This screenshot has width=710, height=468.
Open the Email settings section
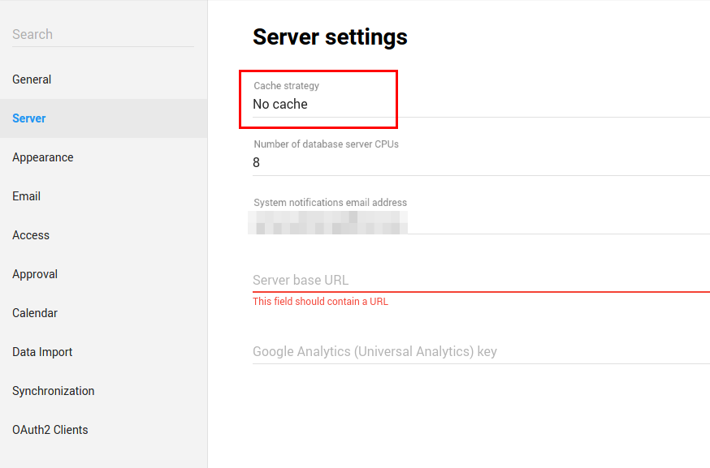coord(27,196)
